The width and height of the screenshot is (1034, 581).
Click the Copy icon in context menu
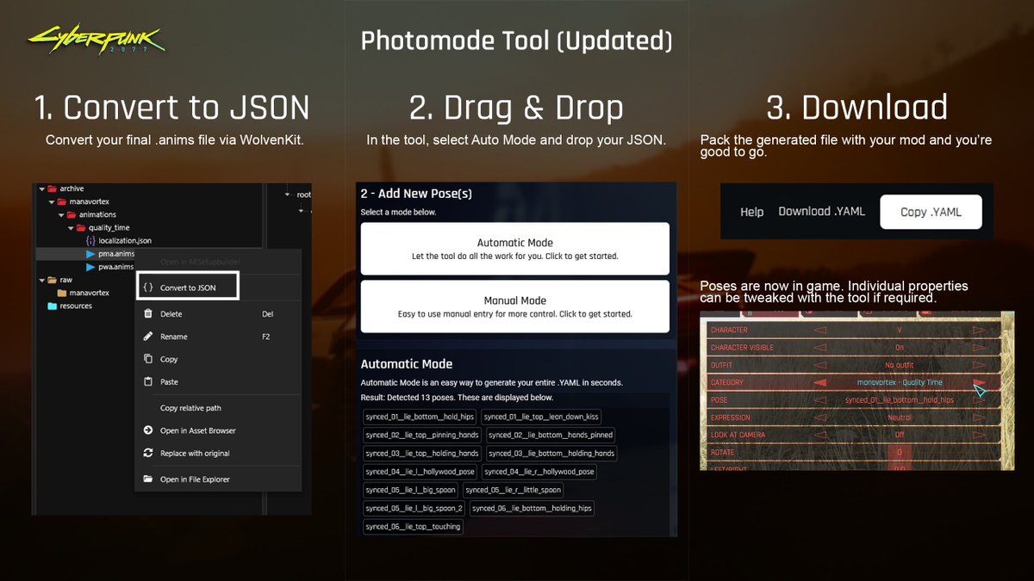coord(148,359)
